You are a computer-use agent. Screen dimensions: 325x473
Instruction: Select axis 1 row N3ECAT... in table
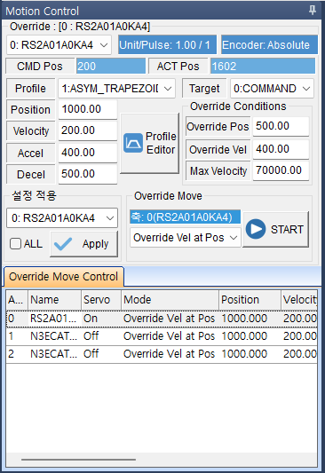click(x=162, y=336)
